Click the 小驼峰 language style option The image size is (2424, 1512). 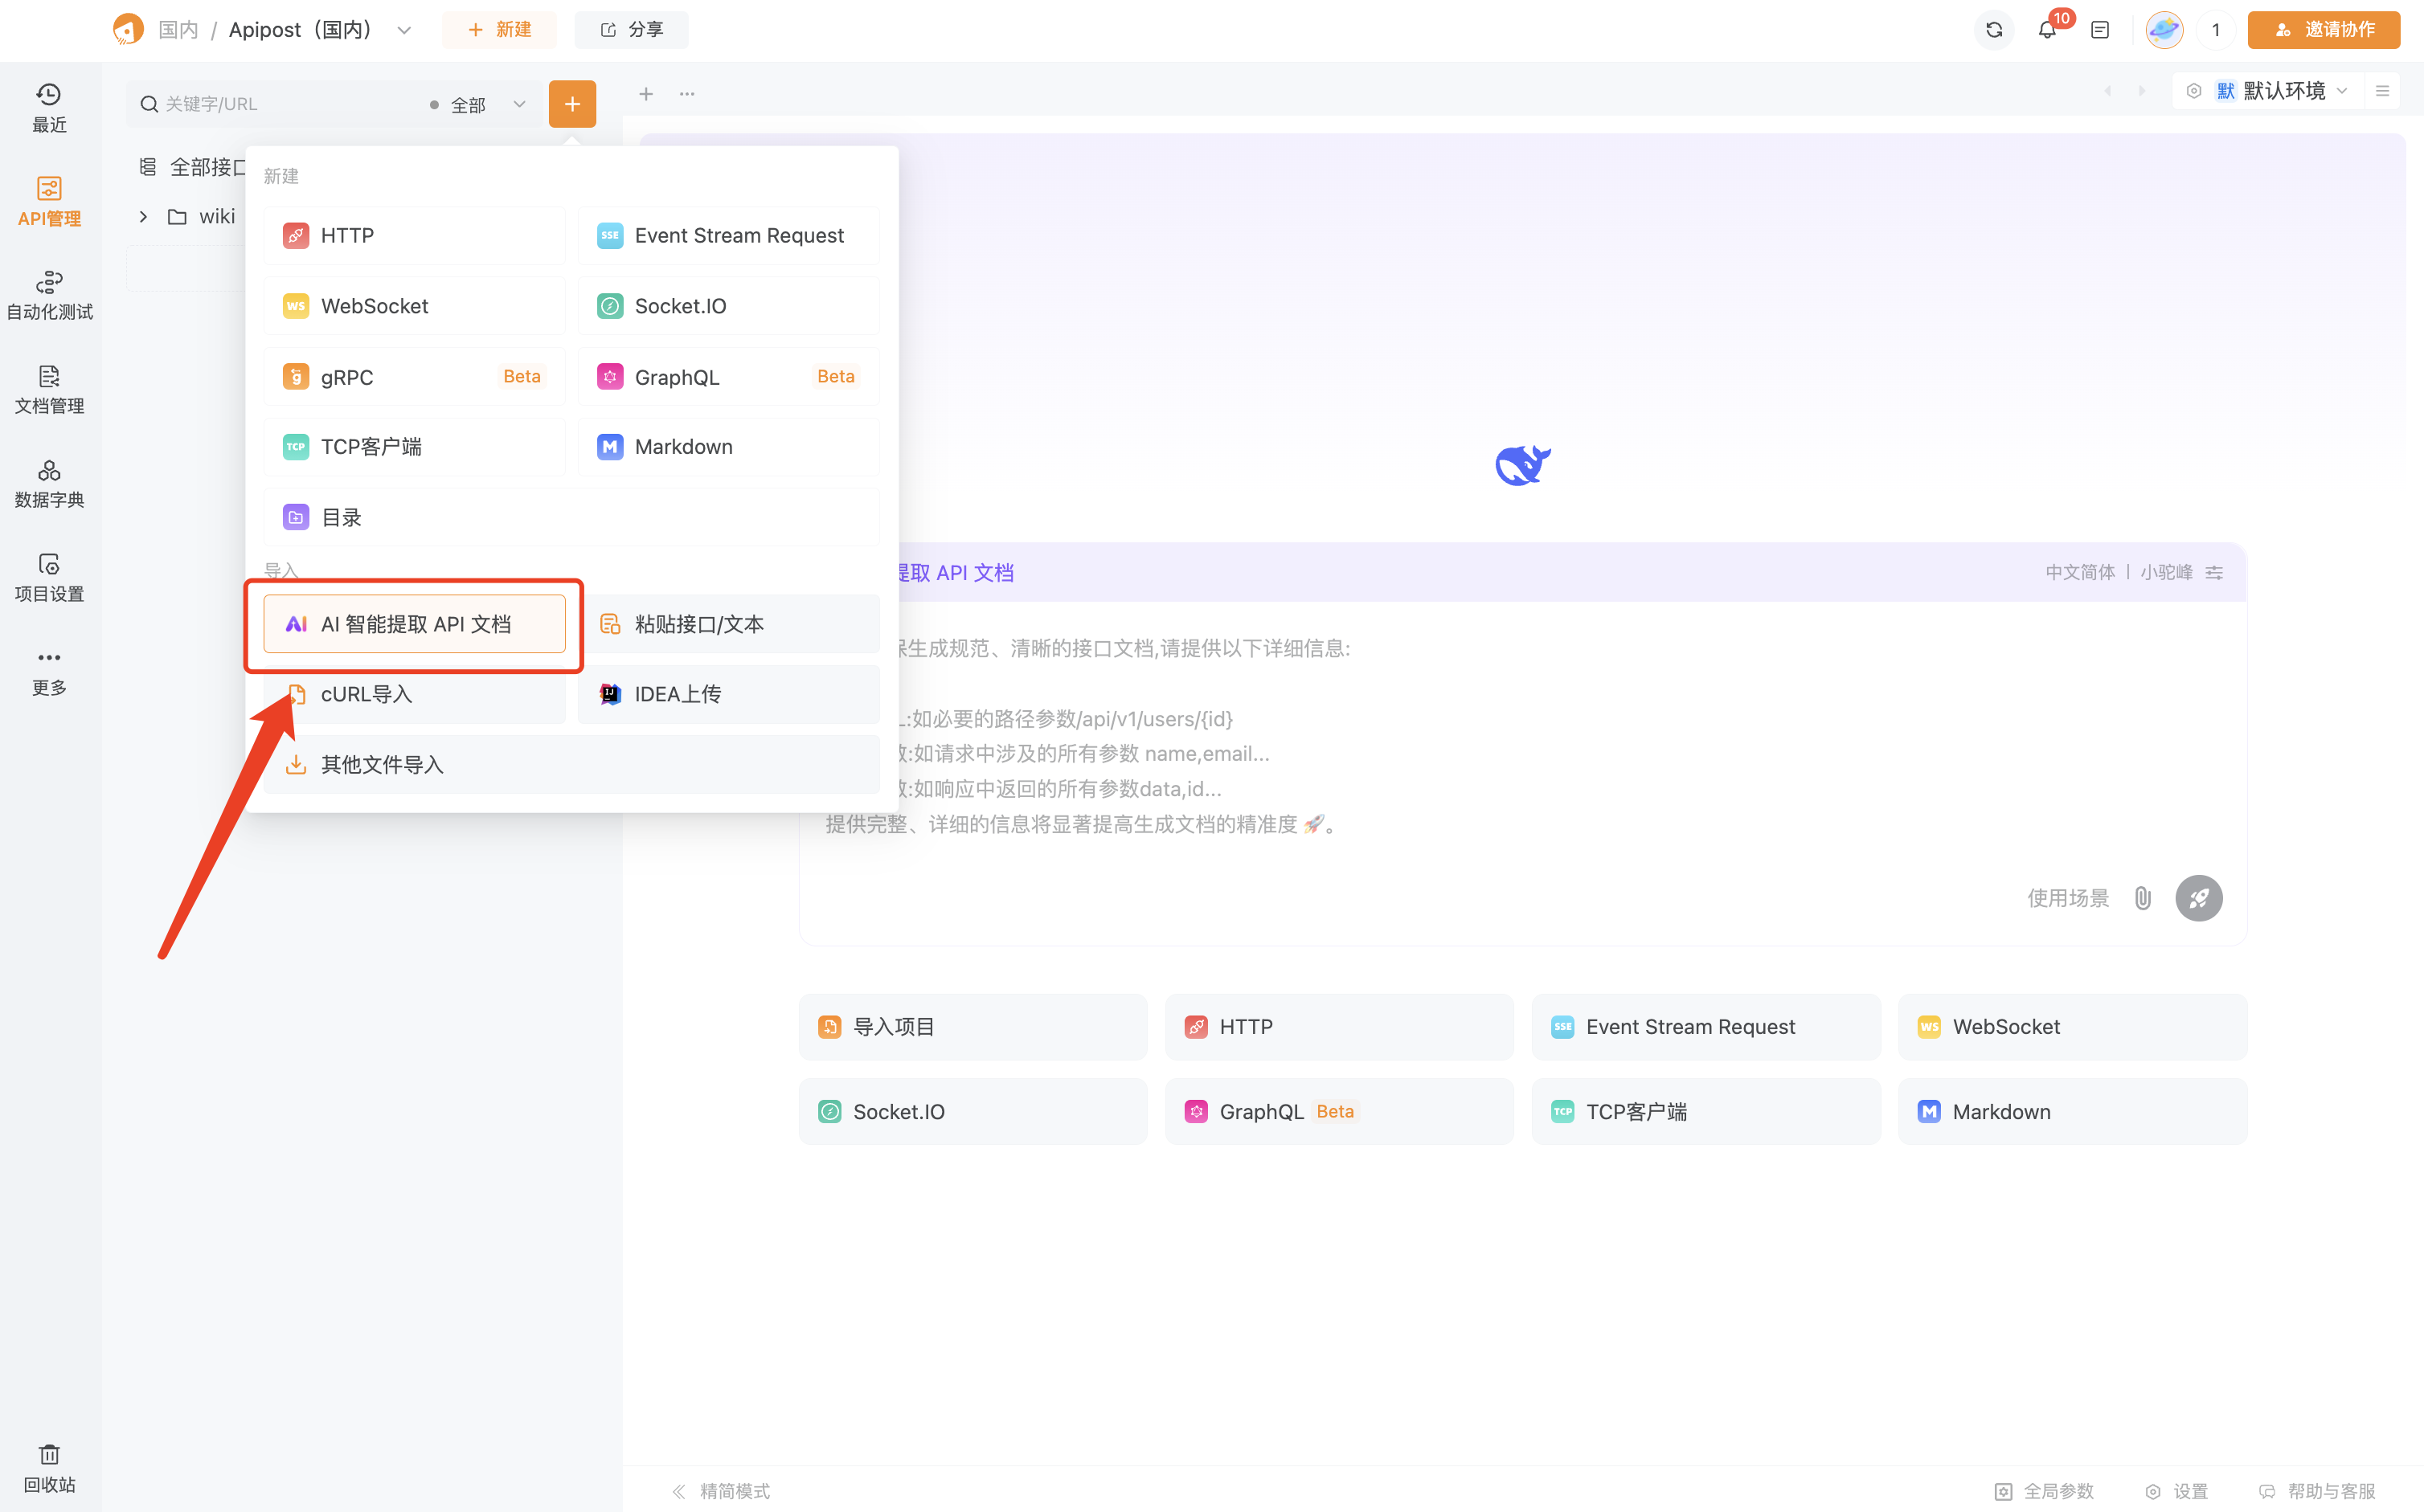point(2166,572)
